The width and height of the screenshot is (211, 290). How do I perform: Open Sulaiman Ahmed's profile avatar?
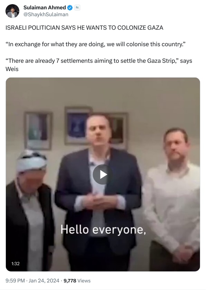tap(12, 11)
